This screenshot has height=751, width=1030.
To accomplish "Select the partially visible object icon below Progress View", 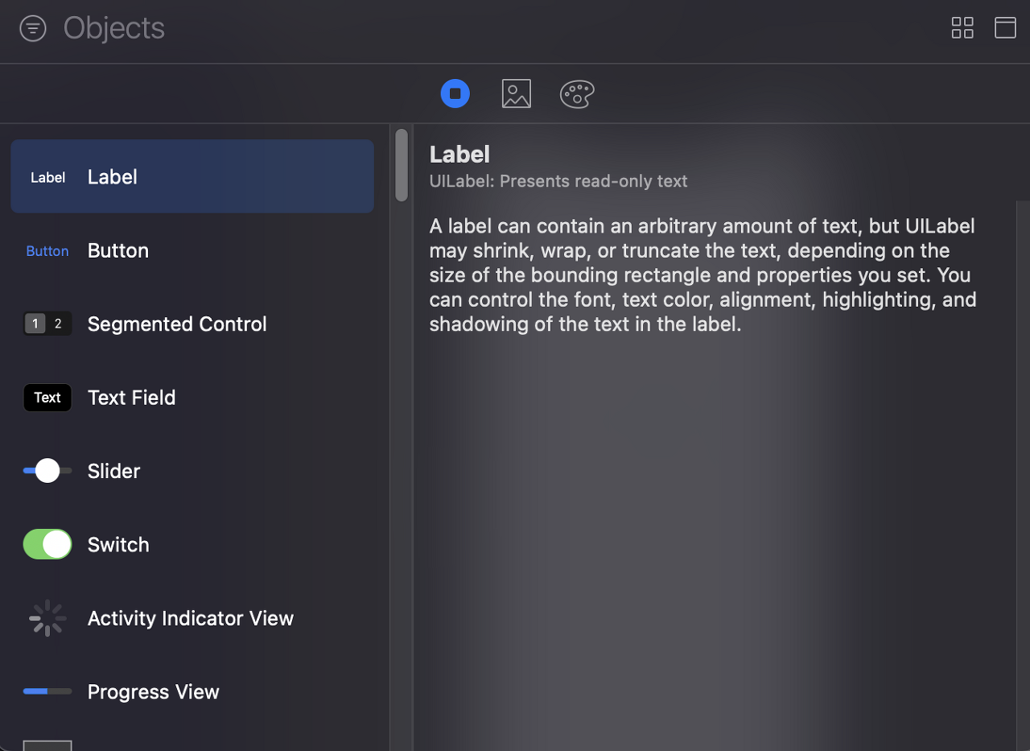I will point(47,745).
